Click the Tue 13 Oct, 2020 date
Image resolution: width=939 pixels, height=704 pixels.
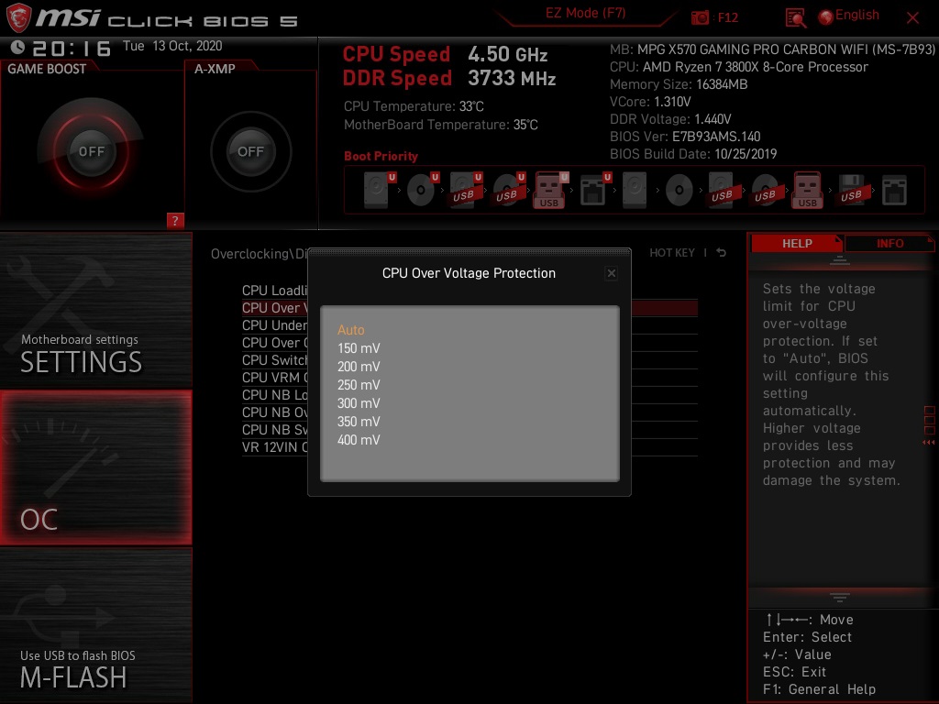click(172, 46)
